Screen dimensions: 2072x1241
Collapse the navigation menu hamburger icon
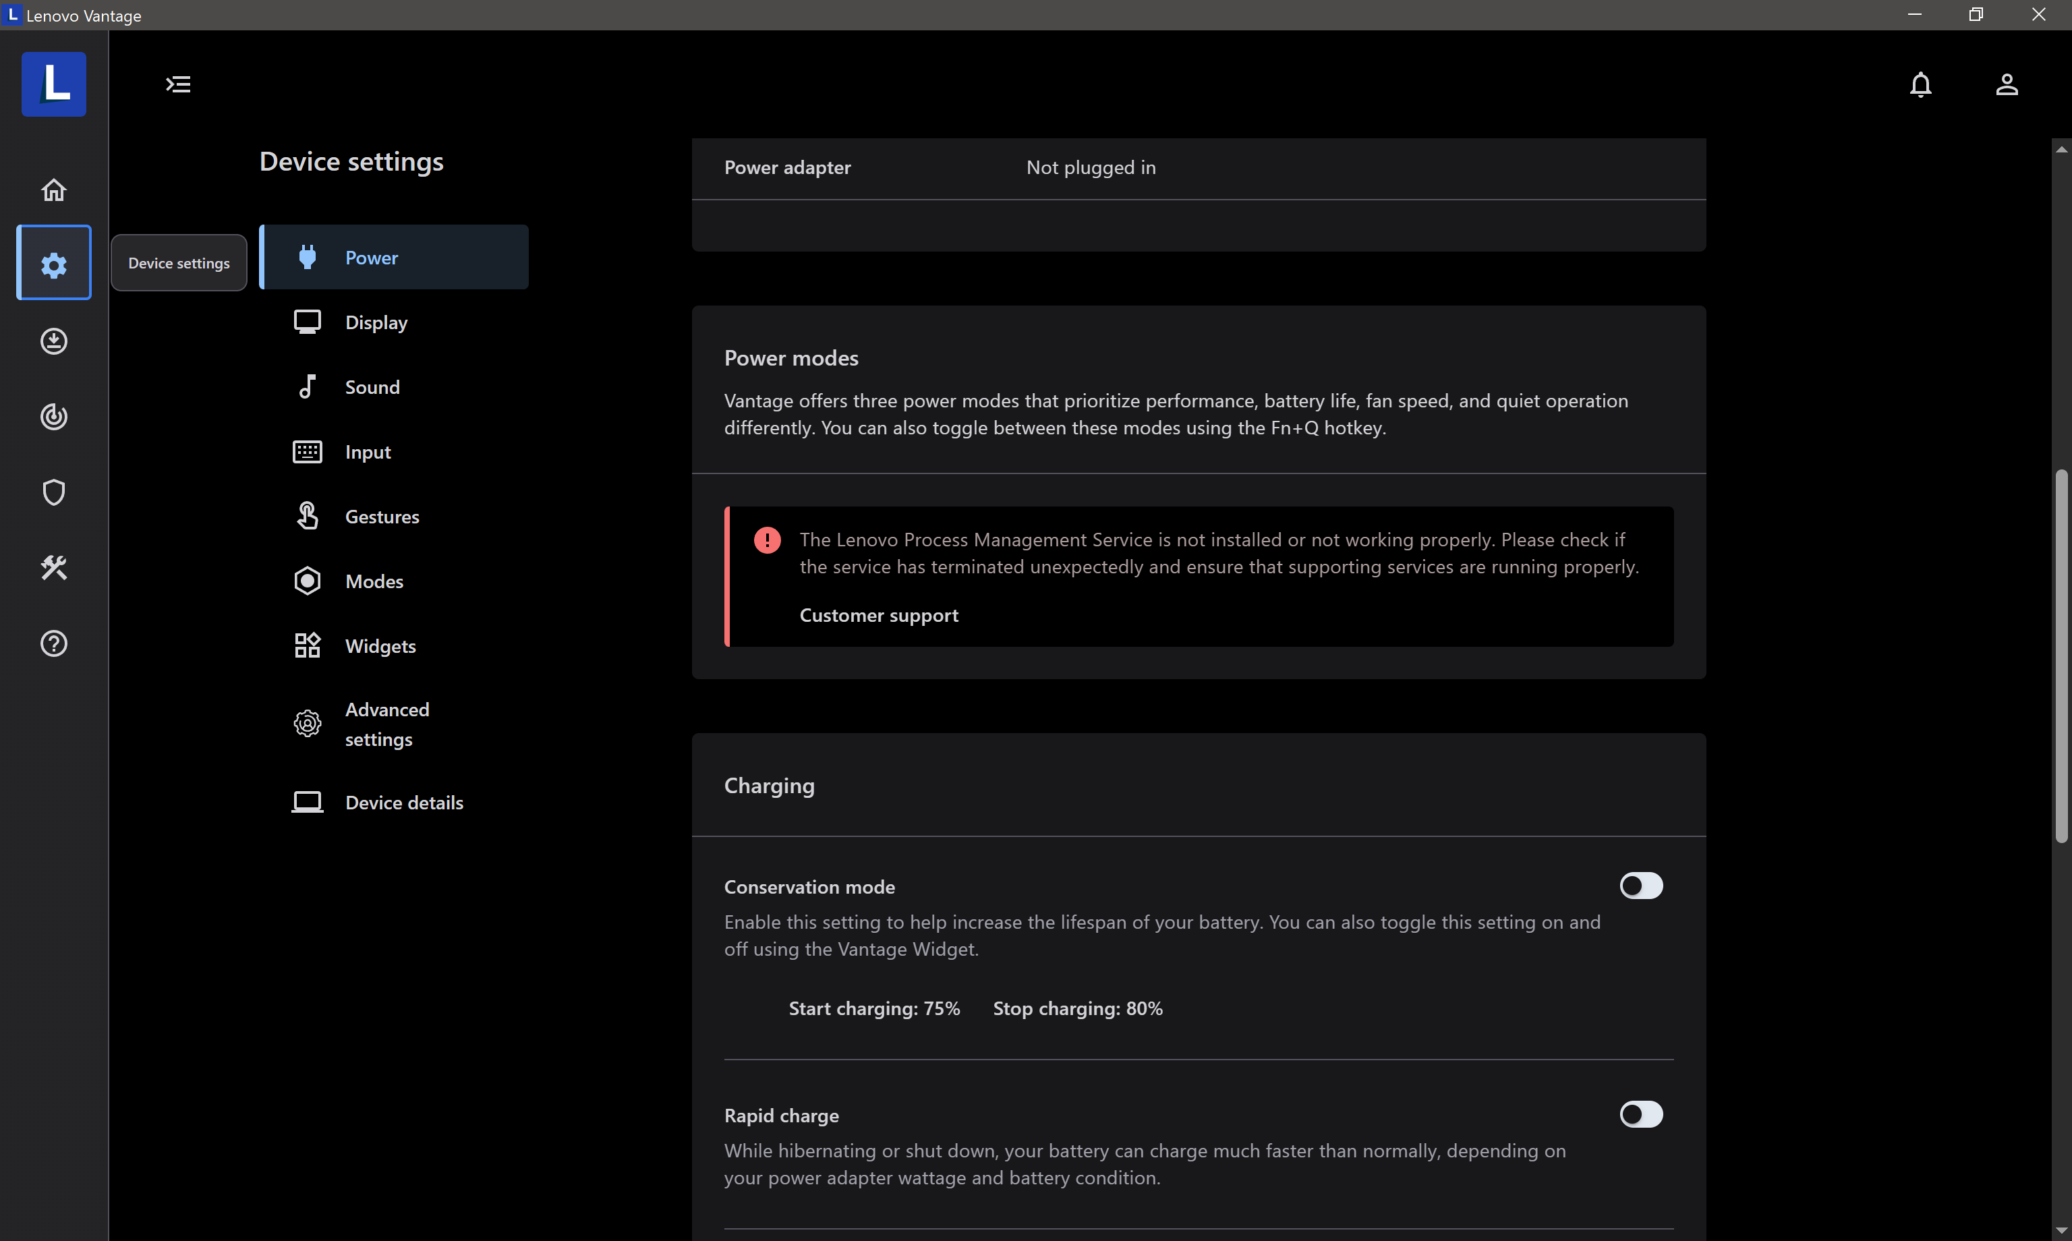[x=178, y=84]
